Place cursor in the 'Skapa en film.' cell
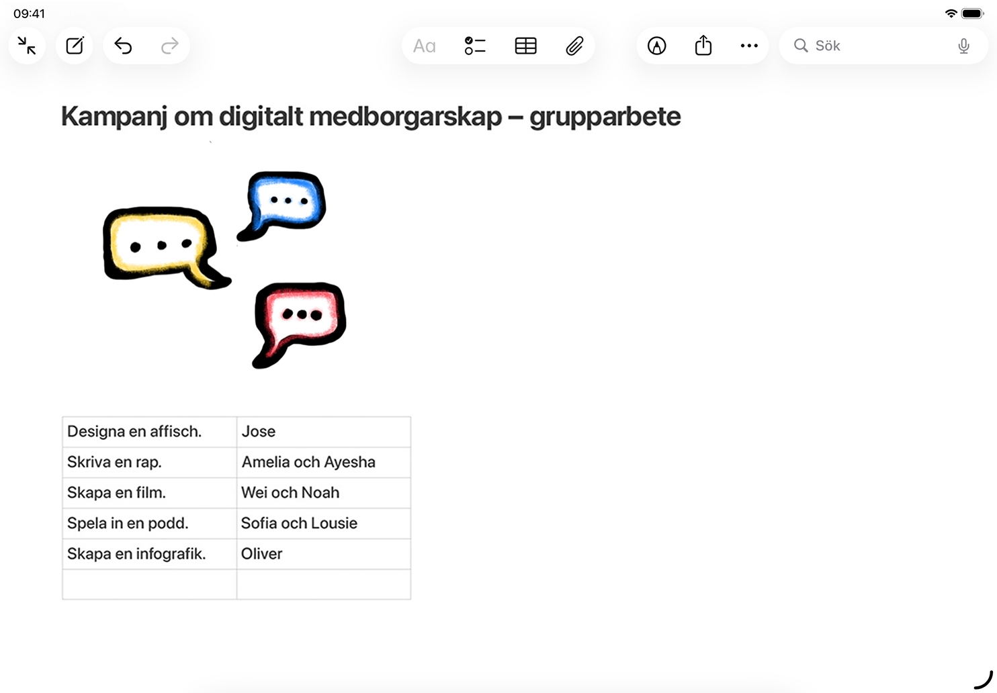The image size is (997, 693). pyautogui.click(x=149, y=493)
